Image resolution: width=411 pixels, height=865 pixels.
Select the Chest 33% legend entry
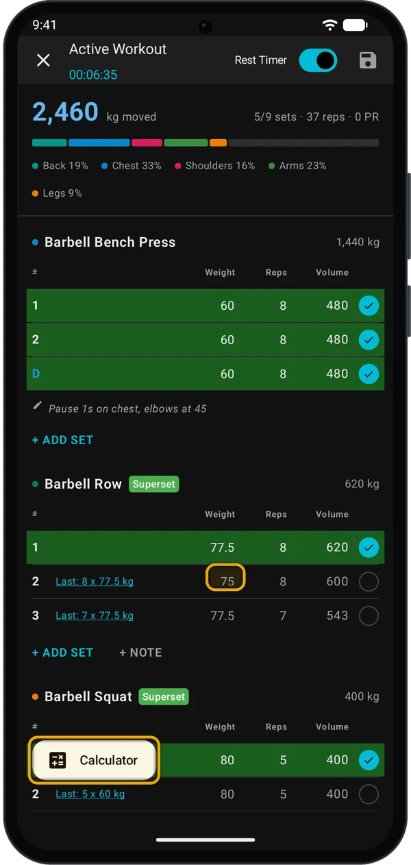pyautogui.click(x=132, y=166)
